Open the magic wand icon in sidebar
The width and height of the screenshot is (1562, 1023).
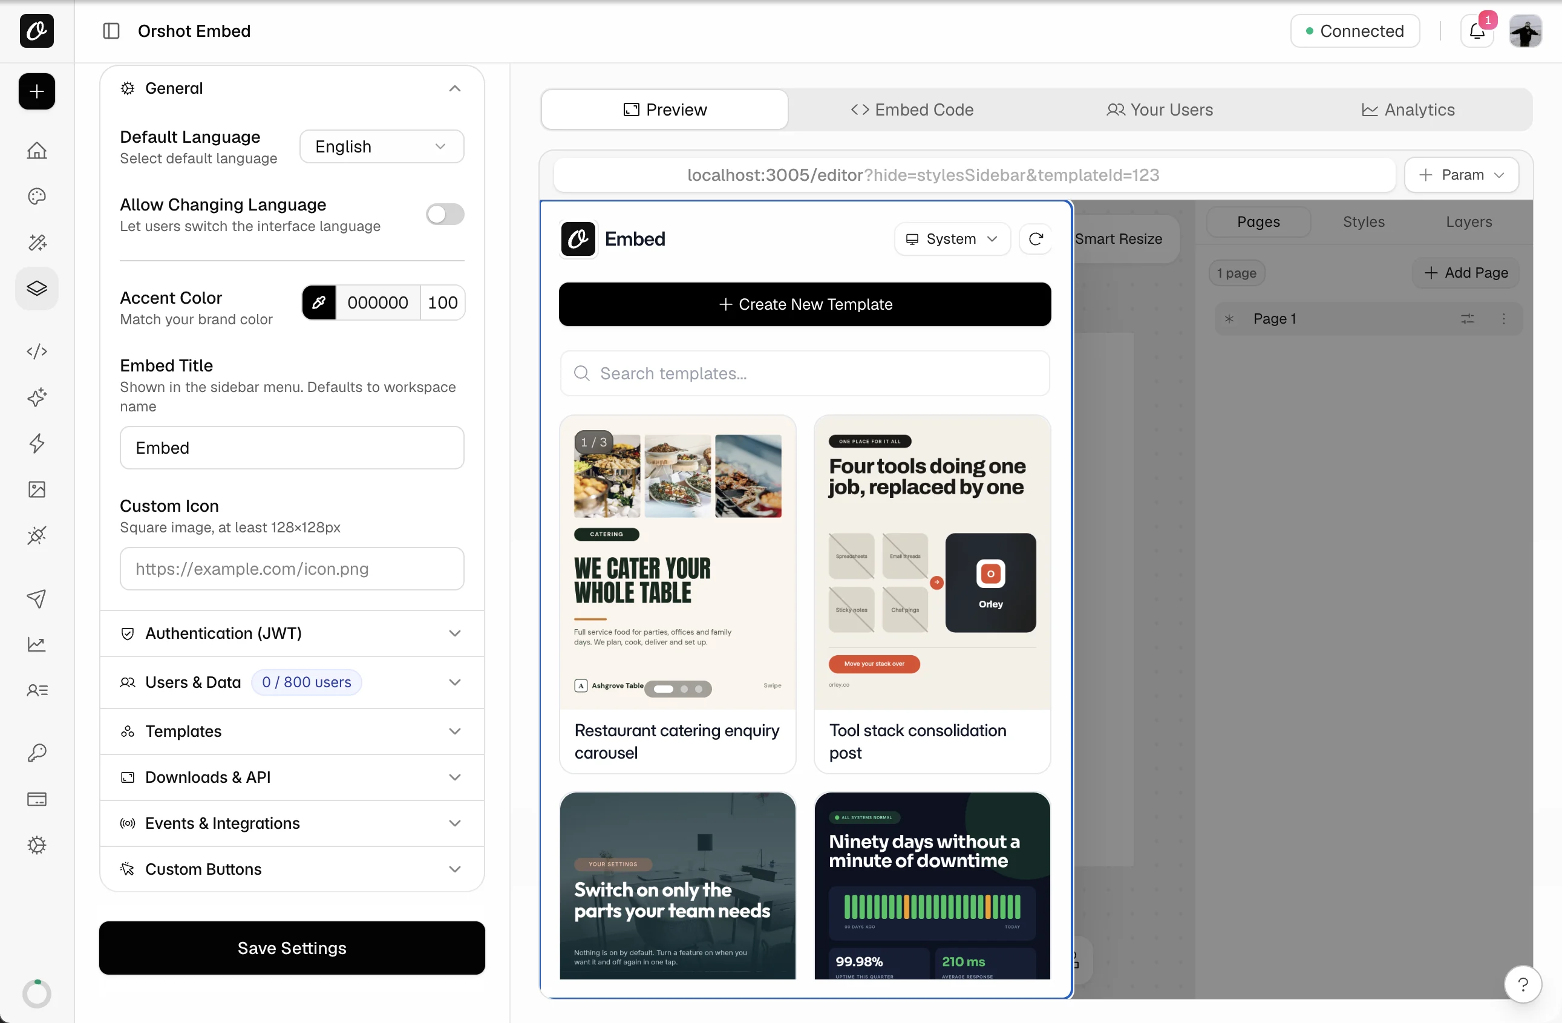click(x=37, y=242)
